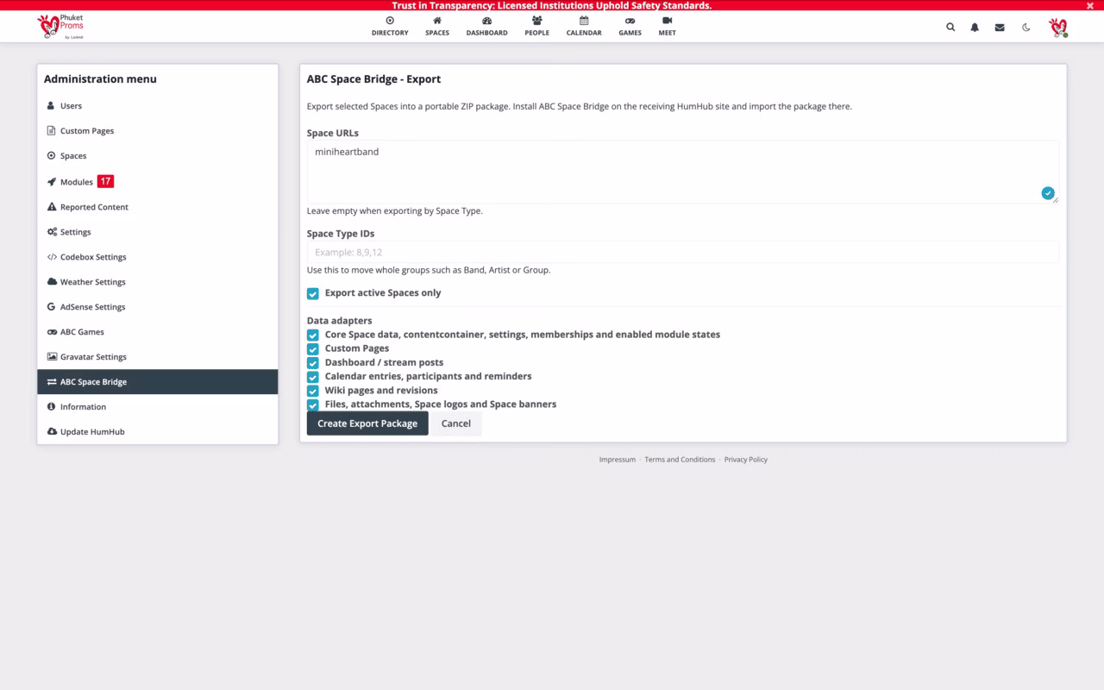Viewport: 1104px width, 690px height.
Task: Click the blue checkmark icon in Space URLs field
Action: [x=1048, y=193]
